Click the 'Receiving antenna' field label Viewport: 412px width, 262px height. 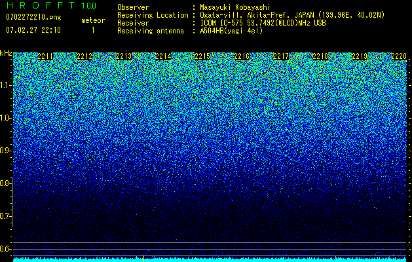point(151,31)
